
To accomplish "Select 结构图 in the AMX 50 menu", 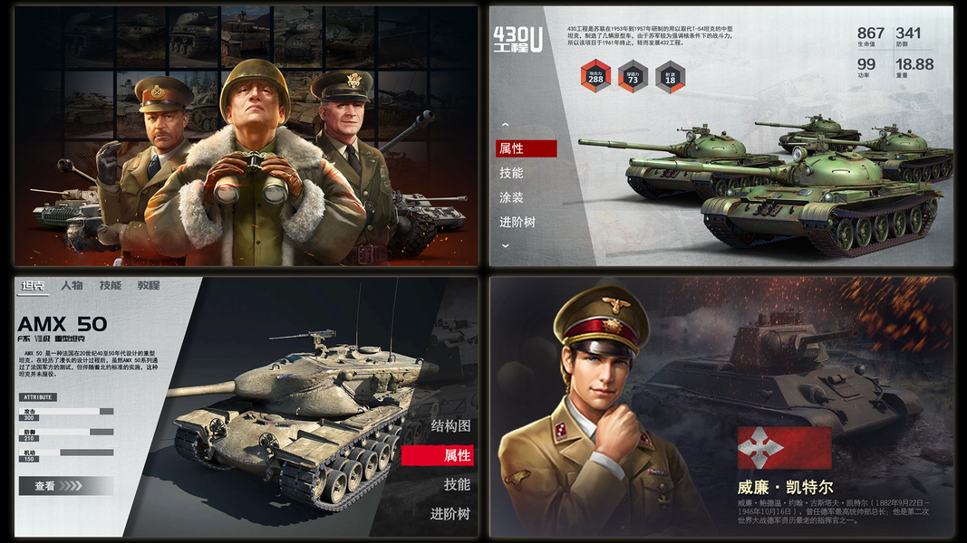I will 450,426.
